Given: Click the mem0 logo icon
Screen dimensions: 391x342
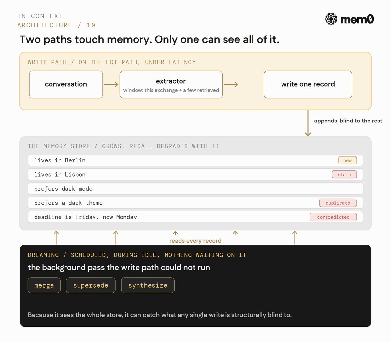Looking at the screenshot, I should 331,19.
